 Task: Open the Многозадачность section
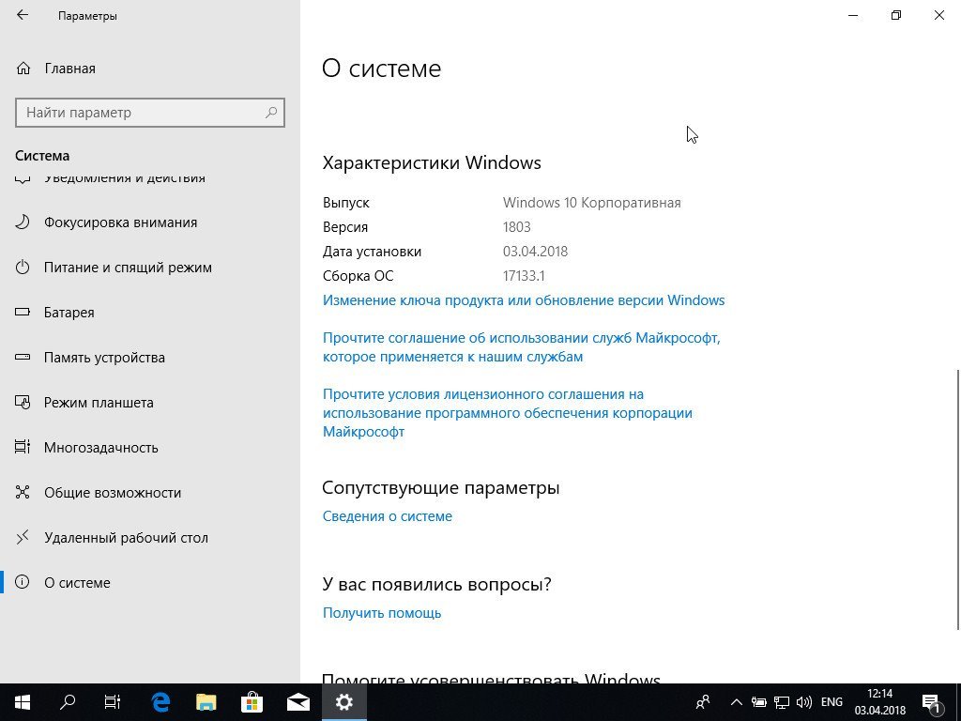click(x=150, y=448)
